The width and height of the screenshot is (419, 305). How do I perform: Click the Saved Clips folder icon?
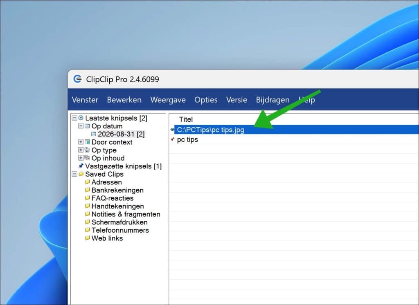(81, 174)
